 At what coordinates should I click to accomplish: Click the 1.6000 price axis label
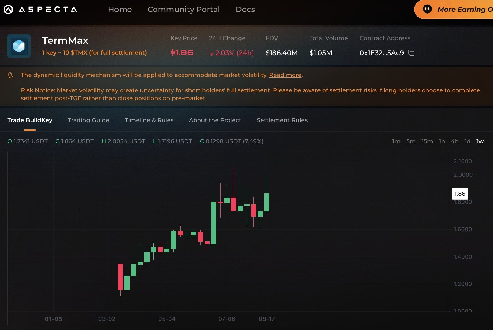click(462, 229)
